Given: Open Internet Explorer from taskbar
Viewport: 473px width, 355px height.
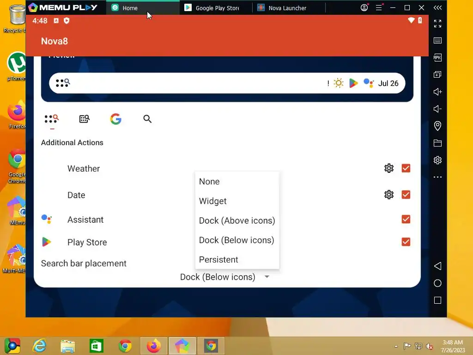Looking at the screenshot, I should (x=40, y=346).
